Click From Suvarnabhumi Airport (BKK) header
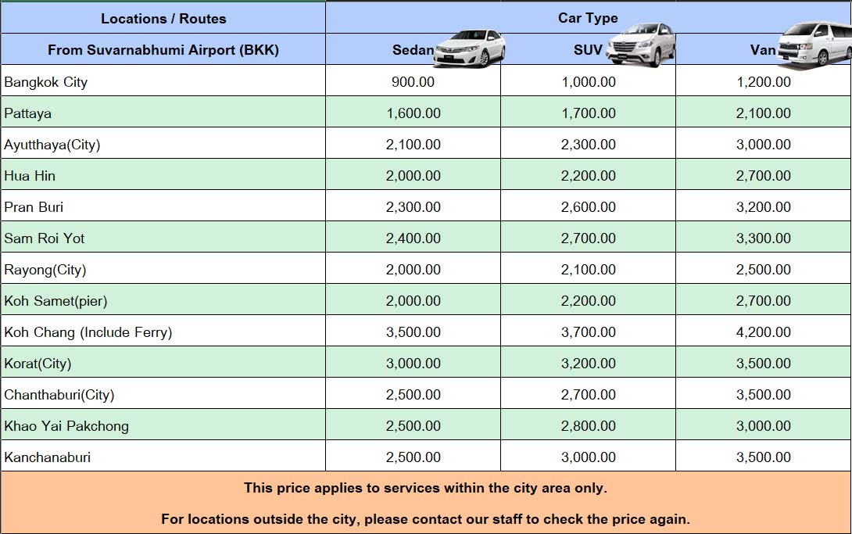852x534 pixels. 163,50
